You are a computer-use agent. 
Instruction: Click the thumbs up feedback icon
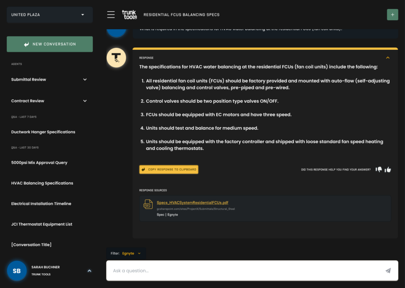click(x=388, y=169)
